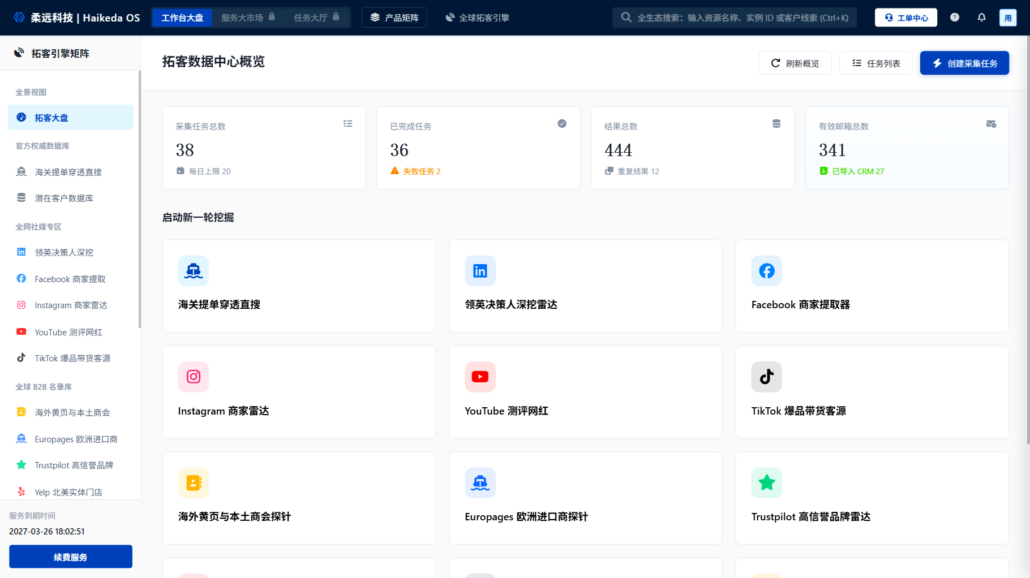Open Facebook 商家提取 in the sidebar

click(71, 279)
